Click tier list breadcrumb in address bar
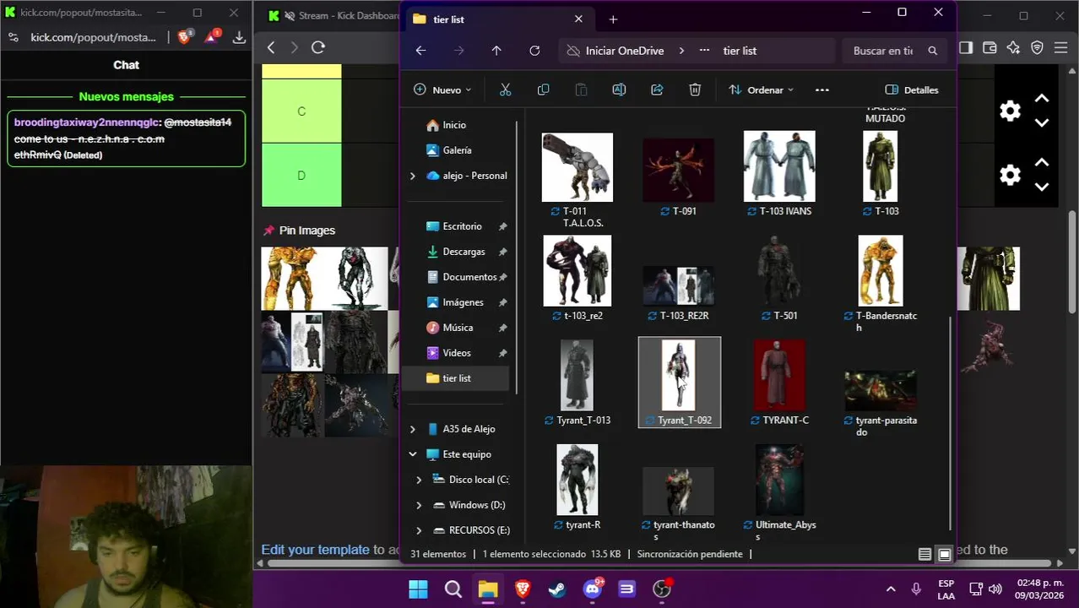The height and width of the screenshot is (608, 1079). click(x=740, y=51)
